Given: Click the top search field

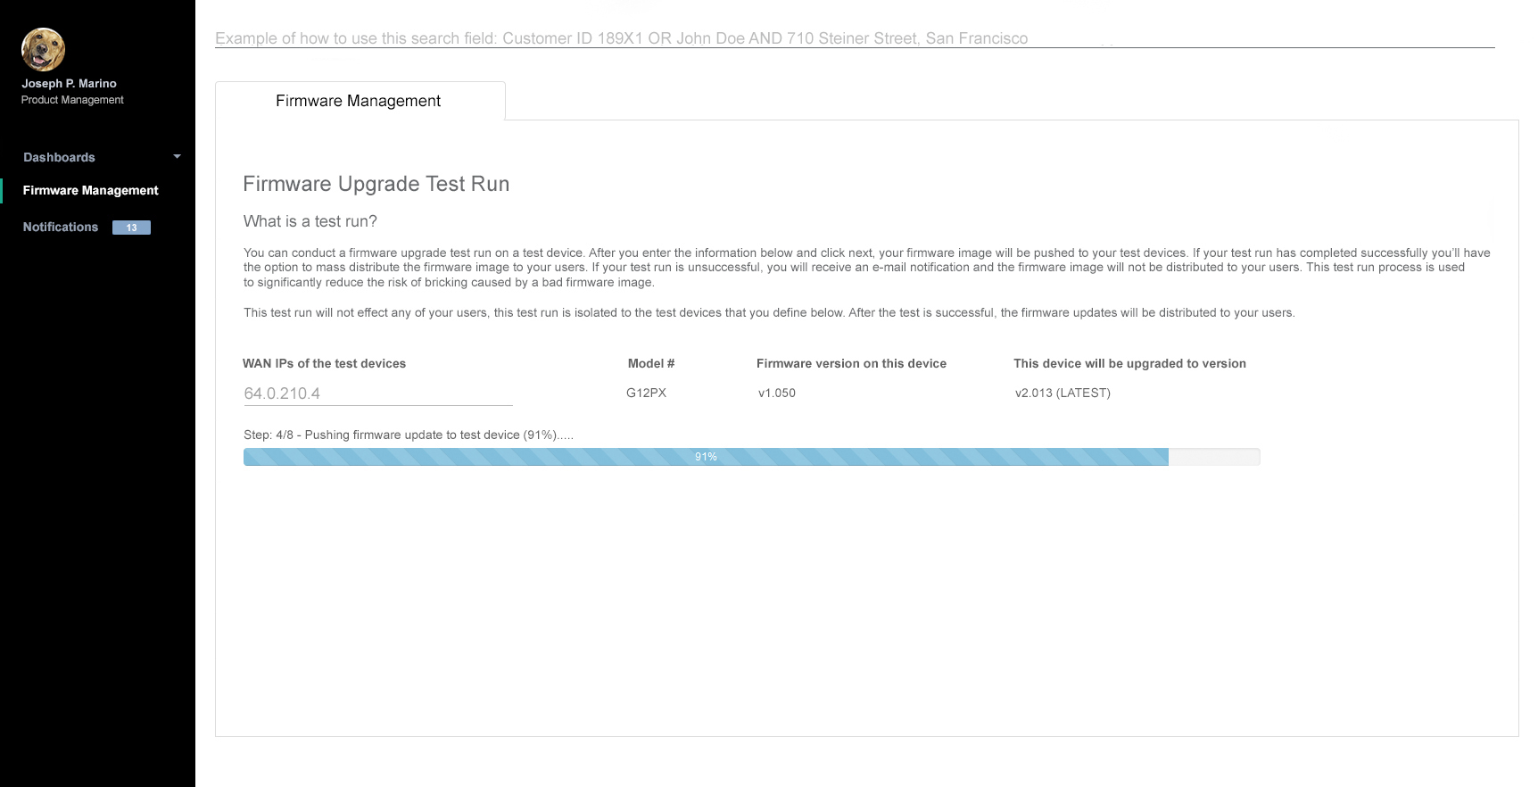Looking at the screenshot, I should 854,38.
